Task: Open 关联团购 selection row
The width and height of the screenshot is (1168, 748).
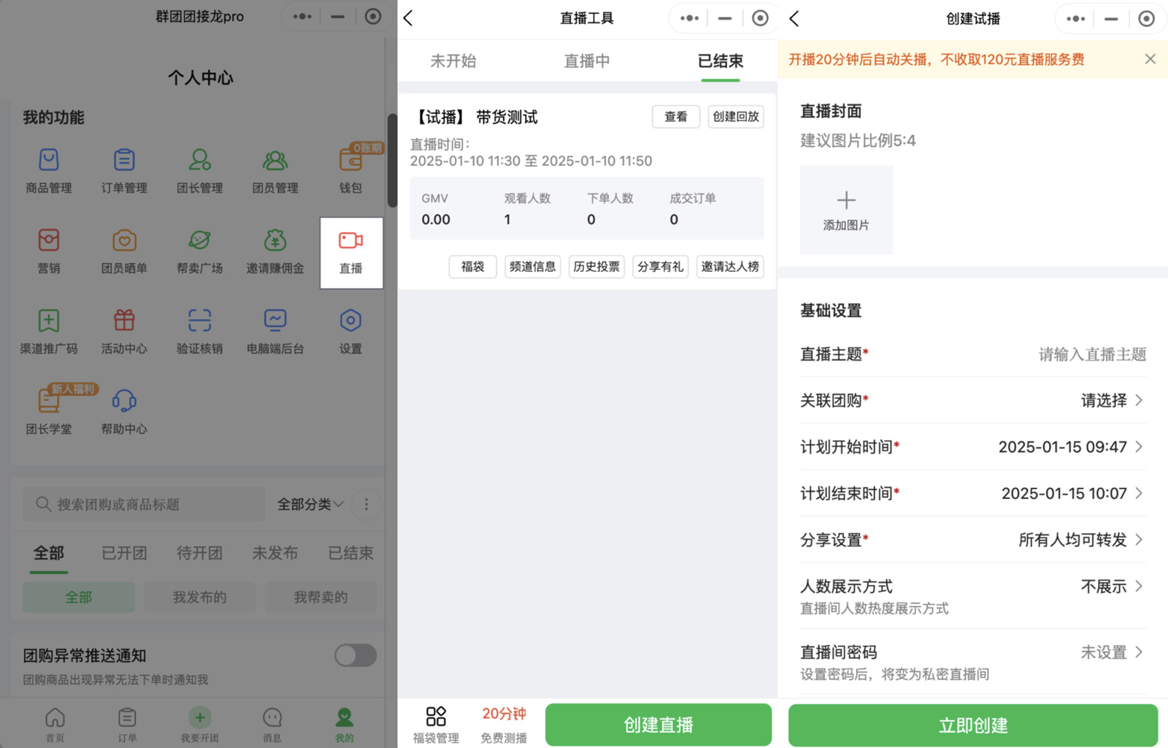Action: point(972,400)
